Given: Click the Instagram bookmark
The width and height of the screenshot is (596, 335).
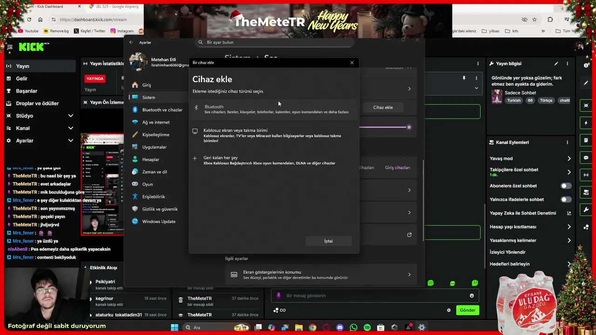Looking at the screenshot, I should 122,31.
